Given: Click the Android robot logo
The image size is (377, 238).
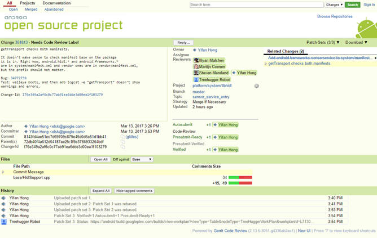Looking at the screenshot, I should click(366, 29).
